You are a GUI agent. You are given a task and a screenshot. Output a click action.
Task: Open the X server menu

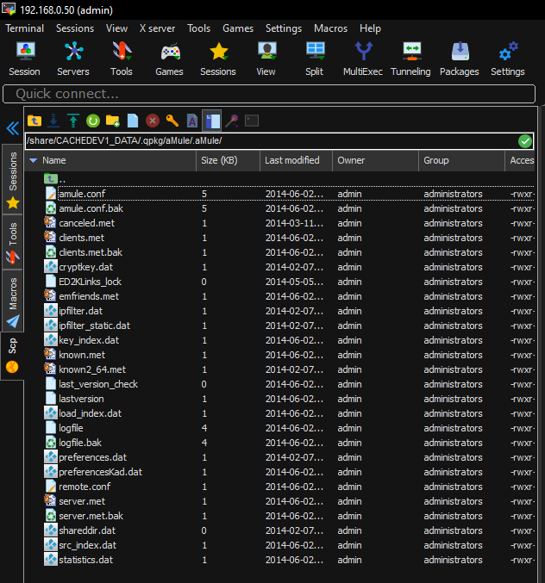(x=156, y=28)
